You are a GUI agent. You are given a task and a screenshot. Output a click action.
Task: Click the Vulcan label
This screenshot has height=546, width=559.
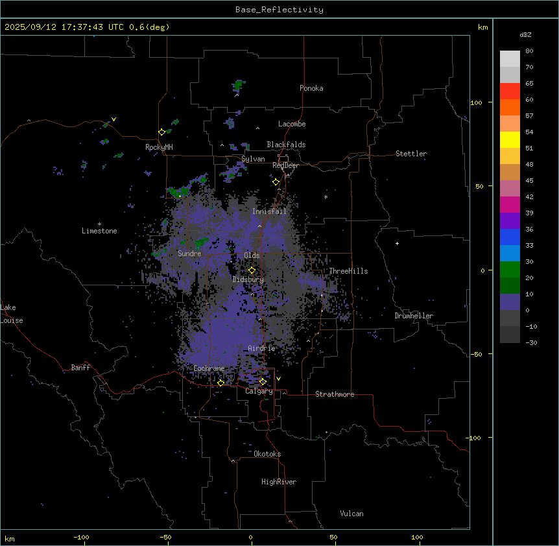(x=352, y=514)
